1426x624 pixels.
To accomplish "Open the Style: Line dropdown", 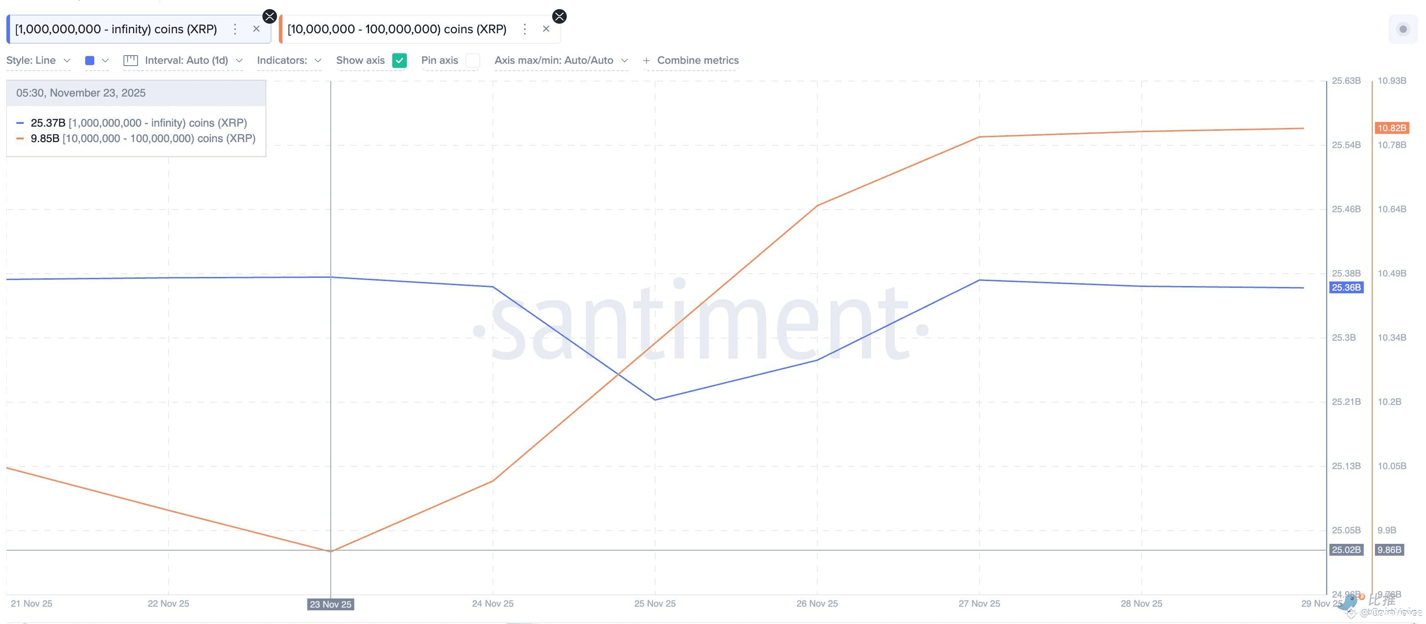I will [38, 60].
